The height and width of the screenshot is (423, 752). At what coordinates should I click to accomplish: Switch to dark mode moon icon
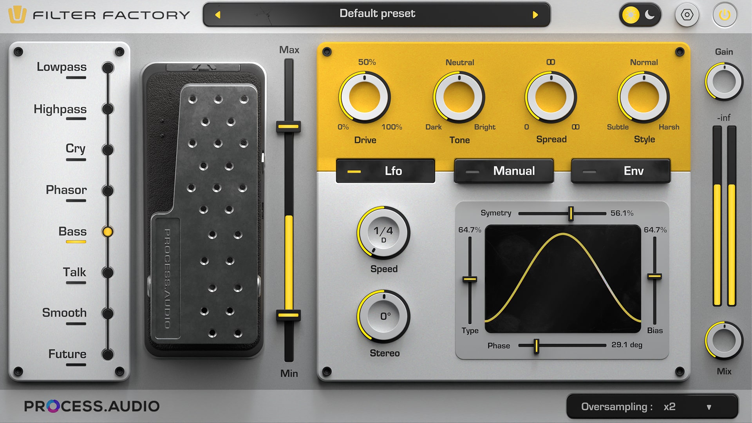point(650,15)
